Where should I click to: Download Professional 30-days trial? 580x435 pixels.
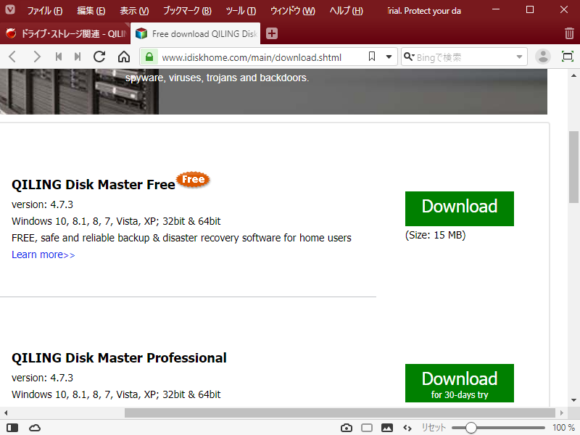tap(460, 383)
